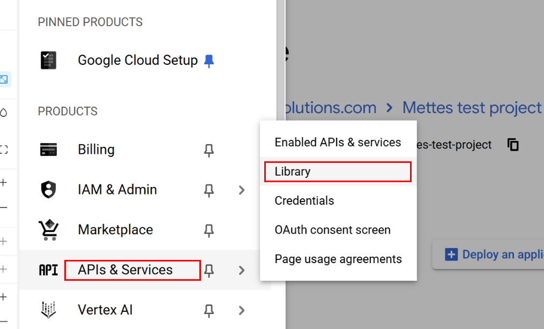Viewport: 544px width, 329px height.
Task: Select Credentials from the submenu
Action: tap(338, 201)
